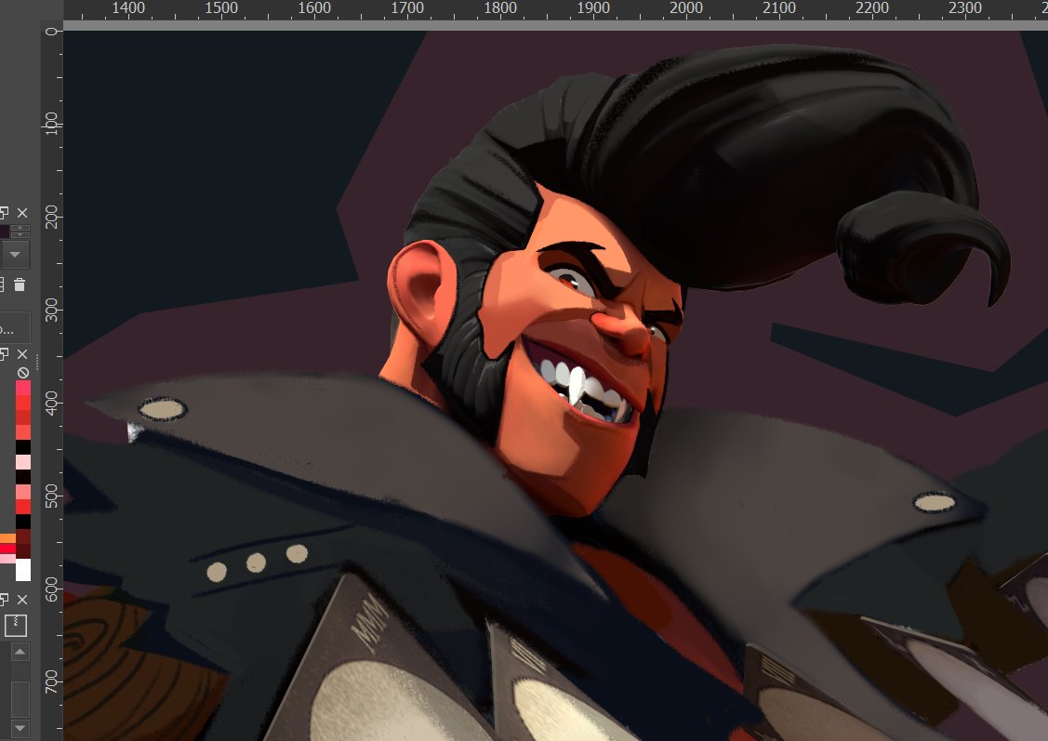This screenshot has width=1048, height=741.
Task: Open the dropdown arrow button above the trash icon
Action: click(15, 255)
